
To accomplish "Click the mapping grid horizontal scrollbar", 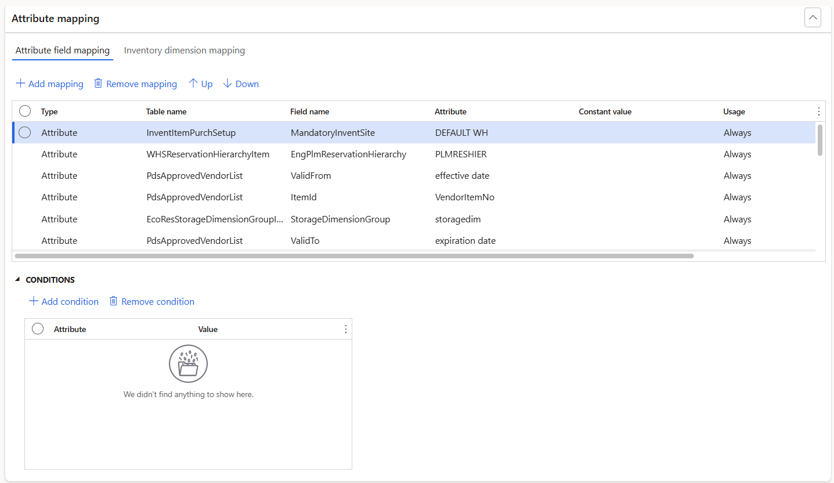I will (x=354, y=255).
